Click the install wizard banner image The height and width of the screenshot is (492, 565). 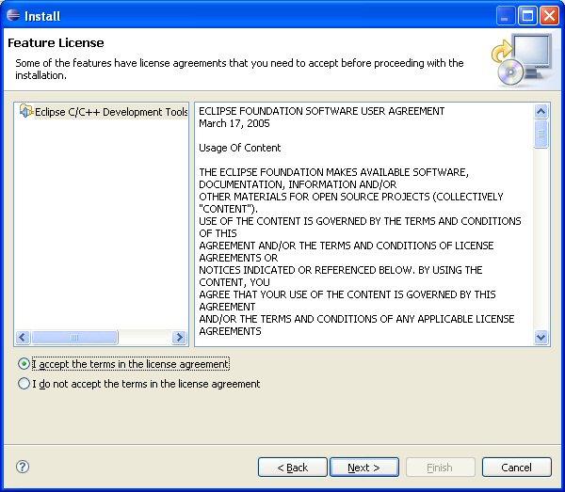point(521,58)
